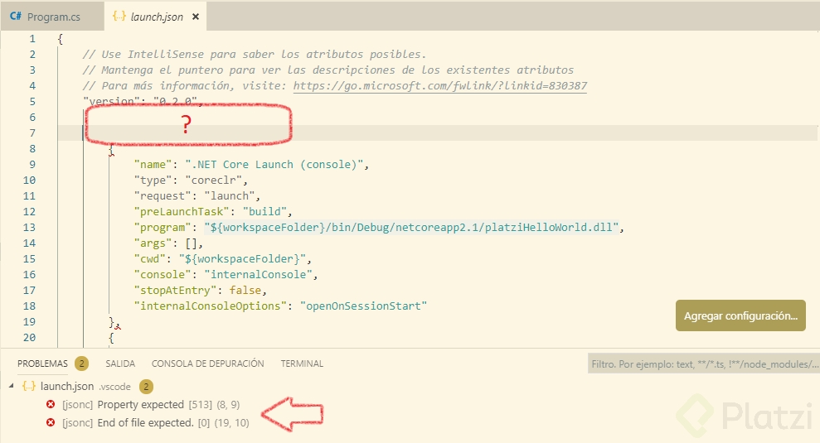Screen dimensions: 820x443
Task: Click the "internalConsoleOptions" key on line 18
Action: point(211,306)
